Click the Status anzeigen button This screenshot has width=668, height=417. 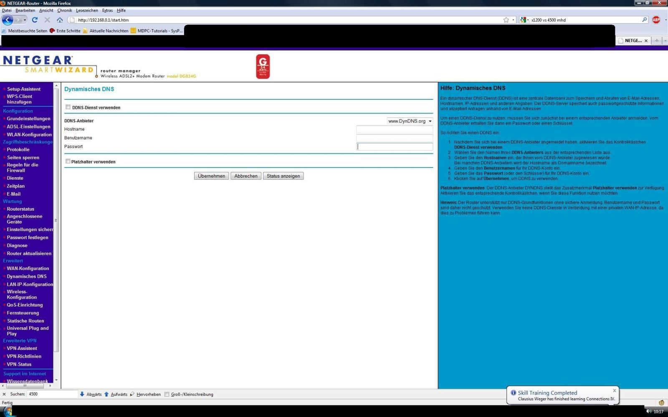(283, 176)
